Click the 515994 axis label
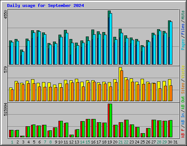The height and width of the screenshot is (146, 187). (x=5, y=109)
